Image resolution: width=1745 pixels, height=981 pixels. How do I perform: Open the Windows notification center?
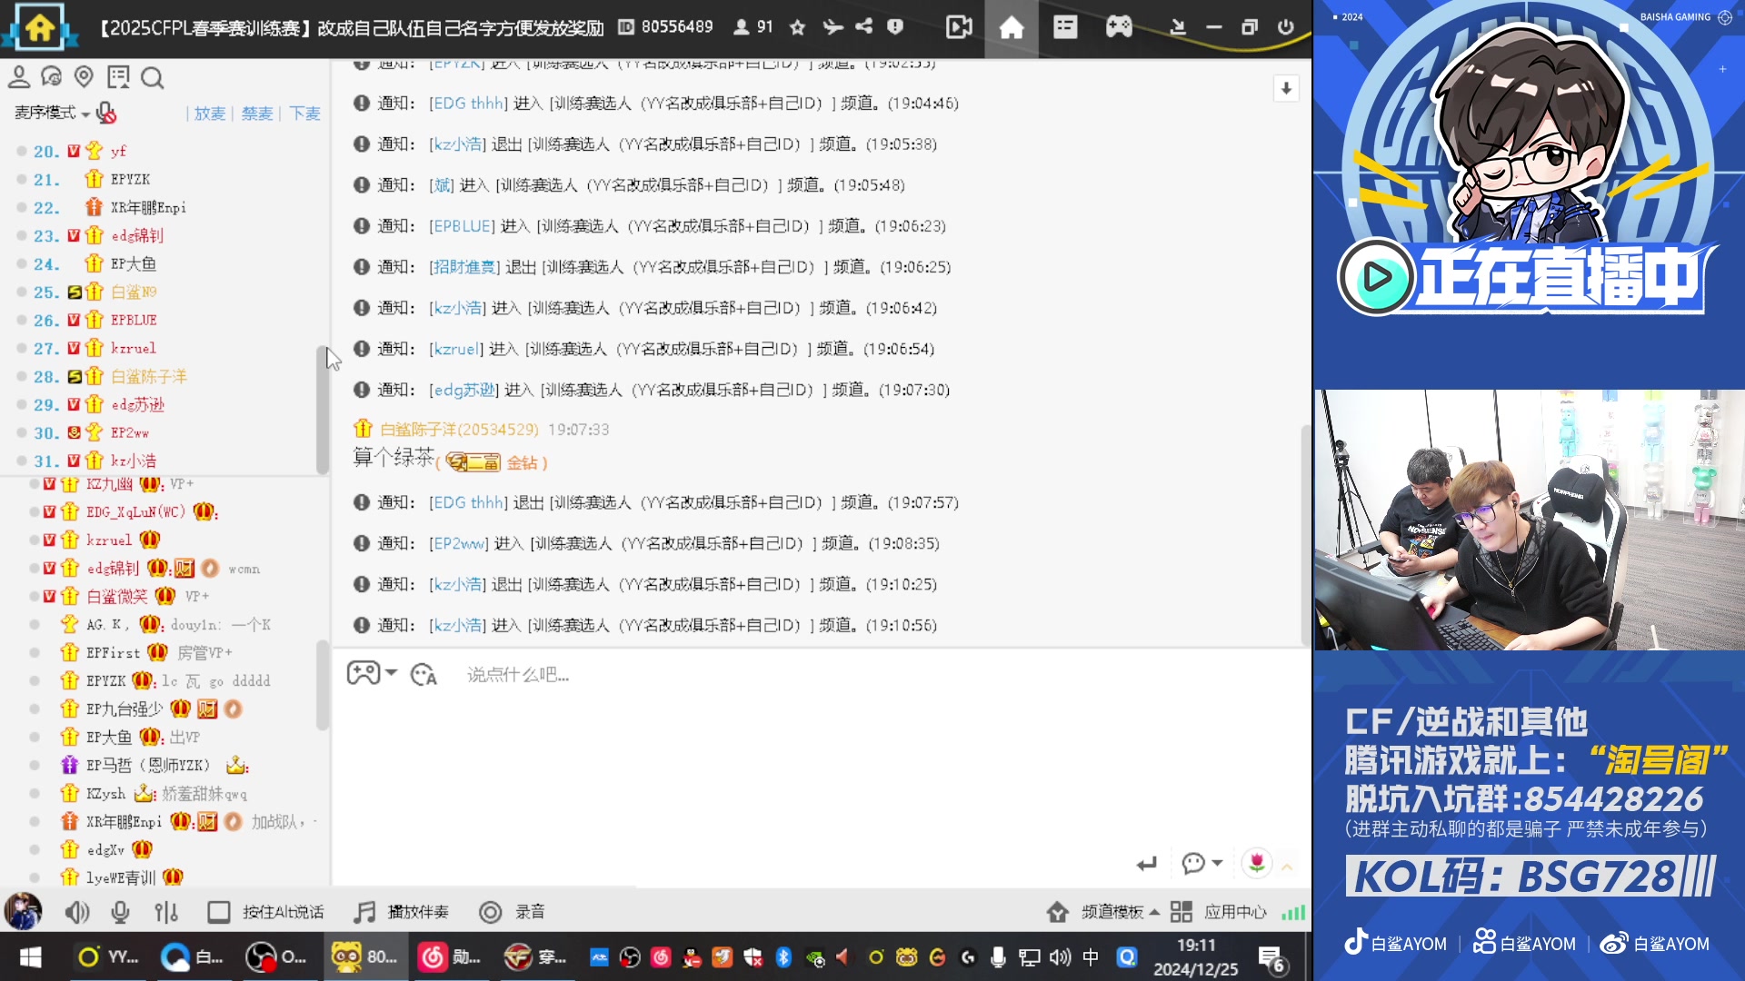tap(1271, 957)
